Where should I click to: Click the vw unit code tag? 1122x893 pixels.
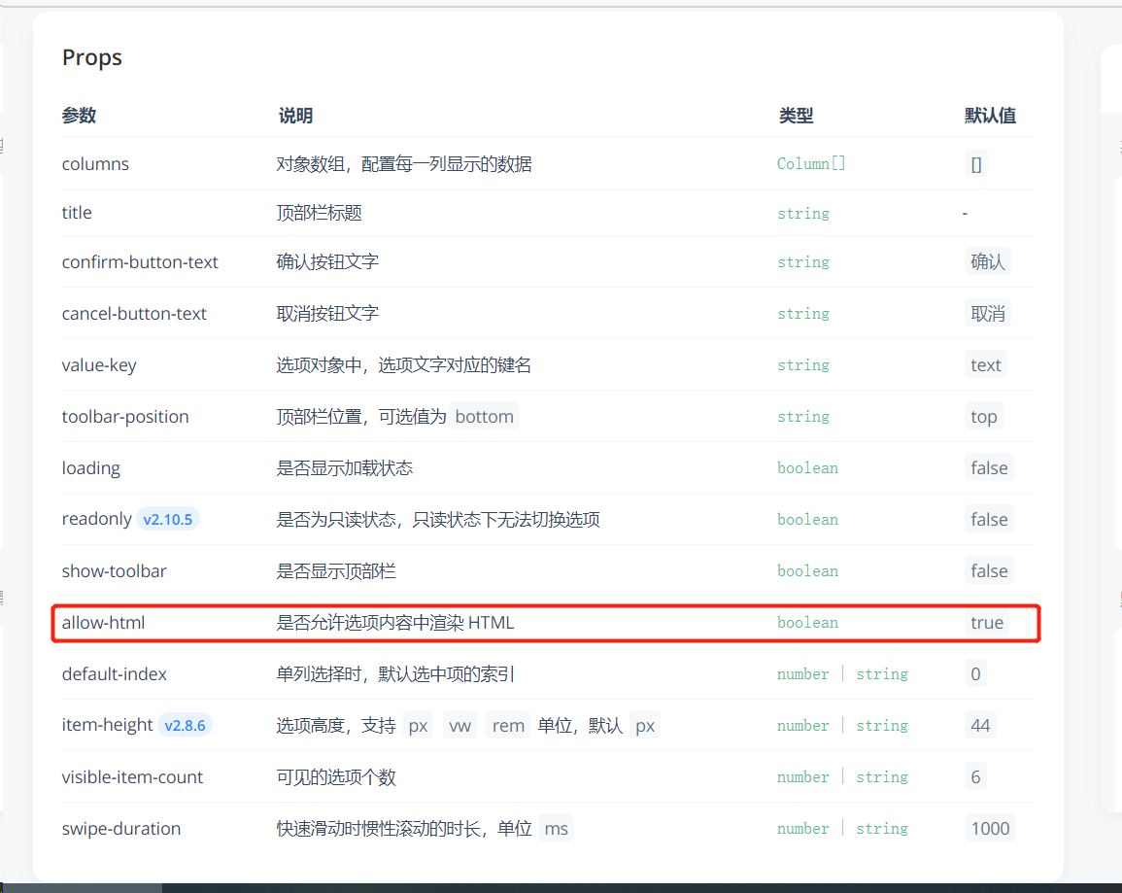point(459,726)
